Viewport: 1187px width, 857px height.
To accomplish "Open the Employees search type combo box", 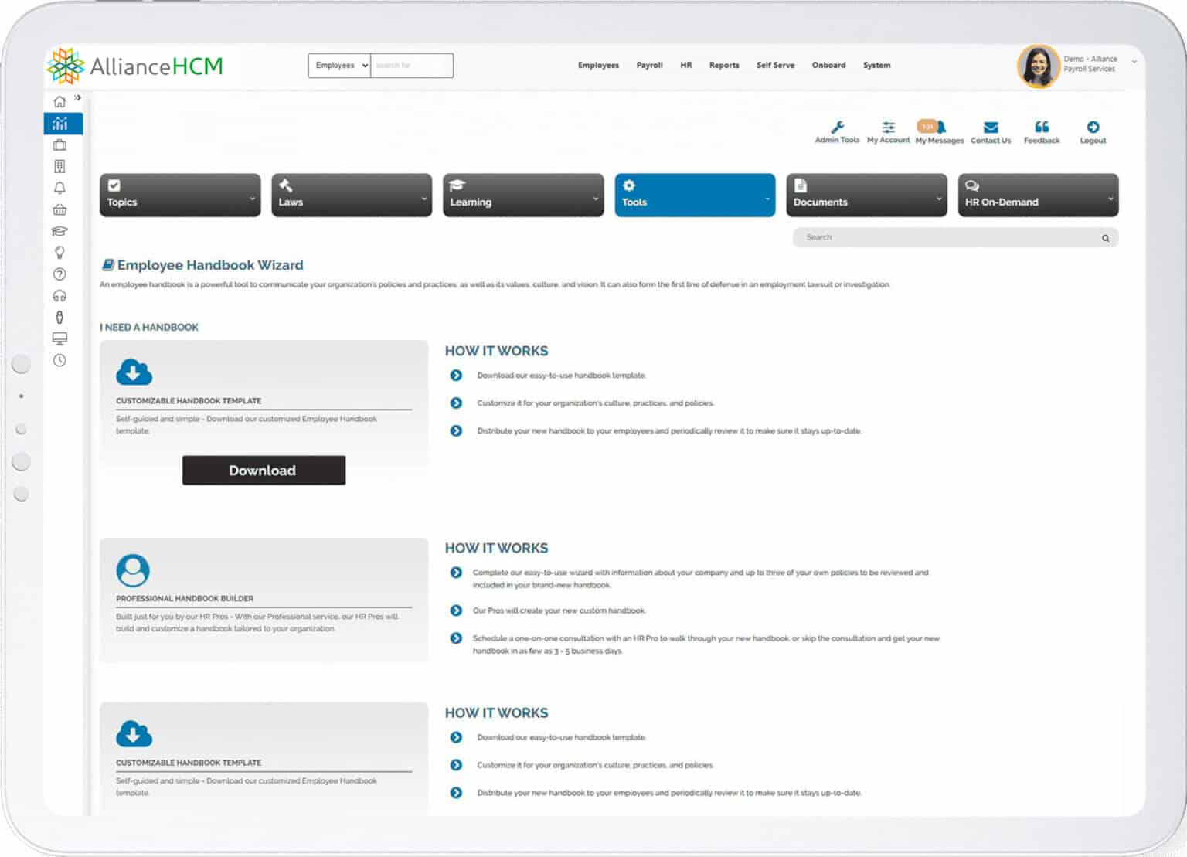I will pyautogui.click(x=338, y=65).
